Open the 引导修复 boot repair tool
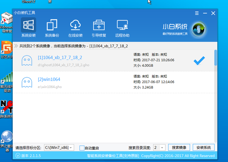The width and height of the screenshot is (228, 162). tap(99, 25)
